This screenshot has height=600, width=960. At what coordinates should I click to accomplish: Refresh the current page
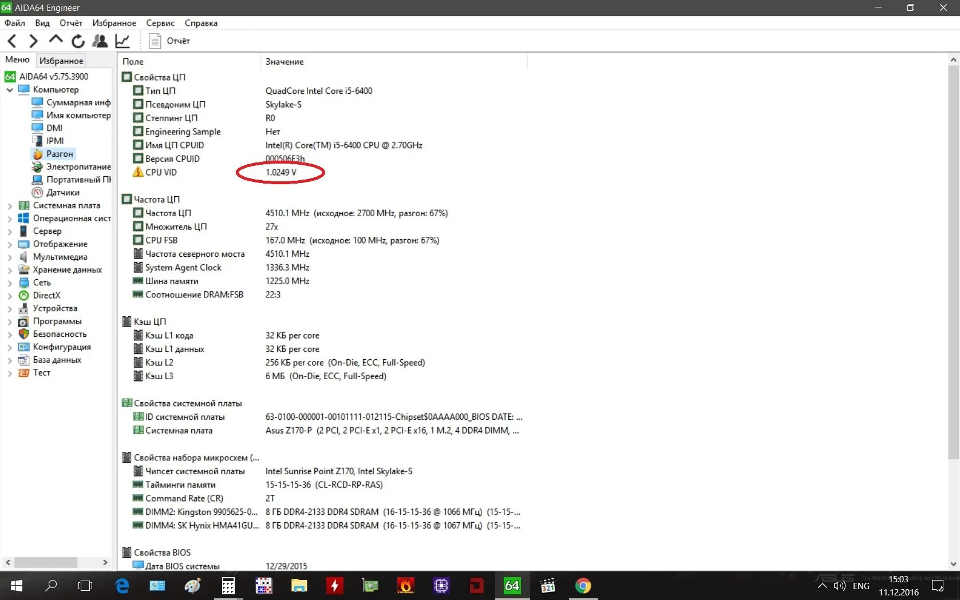pyautogui.click(x=78, y=41)
